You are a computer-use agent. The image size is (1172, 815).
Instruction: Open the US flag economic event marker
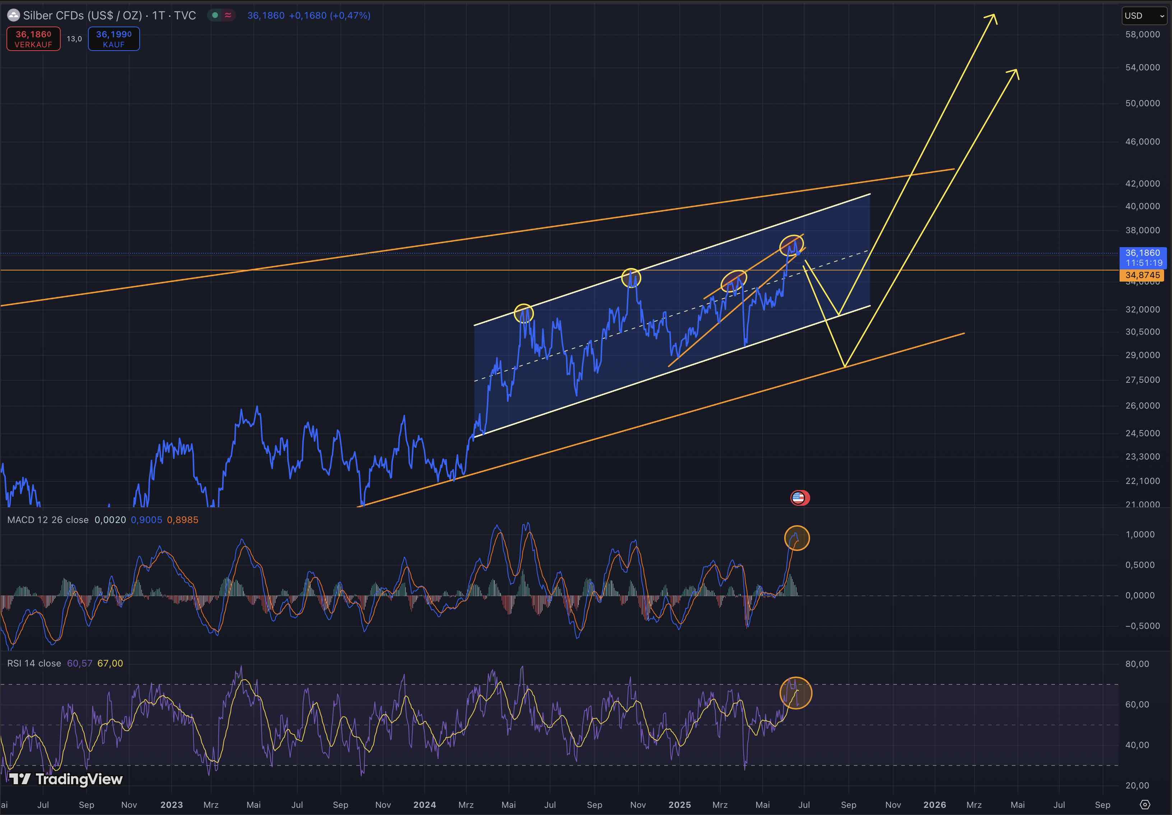coord(799,497)
